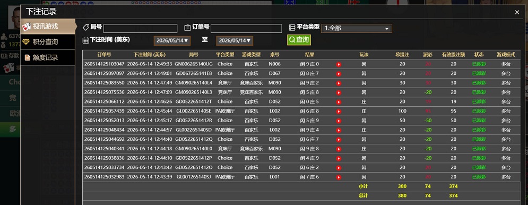
Task: Open the end date picker
Action: (x=235, y=41)
